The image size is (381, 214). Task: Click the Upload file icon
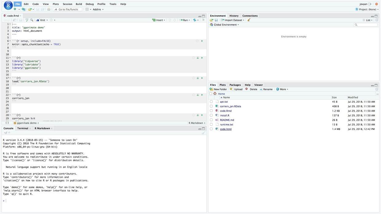[x=231, y=89]
